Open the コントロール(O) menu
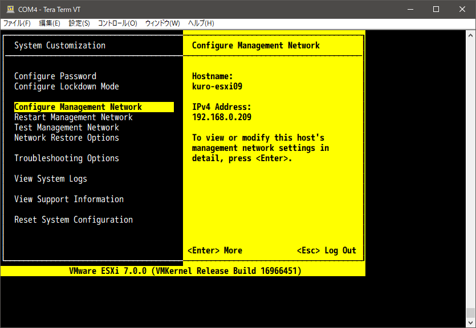 [117, 23]
